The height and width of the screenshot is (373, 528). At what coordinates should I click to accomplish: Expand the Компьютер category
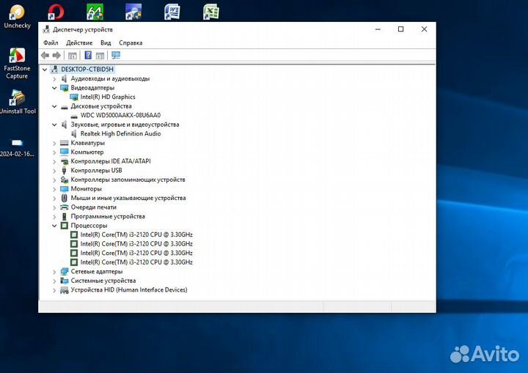(x=54, y=152)
